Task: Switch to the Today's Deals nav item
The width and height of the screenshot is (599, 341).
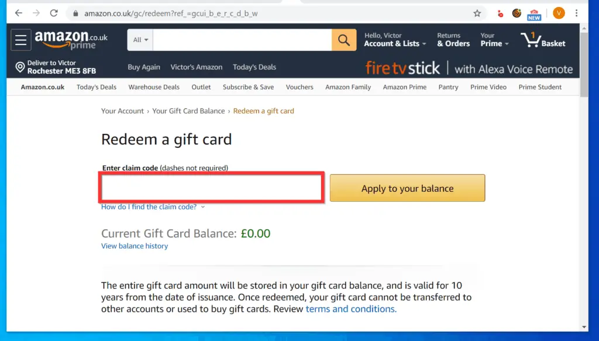Action: 97,87
